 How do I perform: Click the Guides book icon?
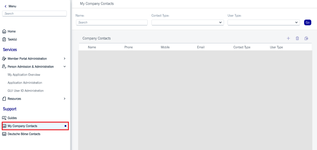pos(4,118)
